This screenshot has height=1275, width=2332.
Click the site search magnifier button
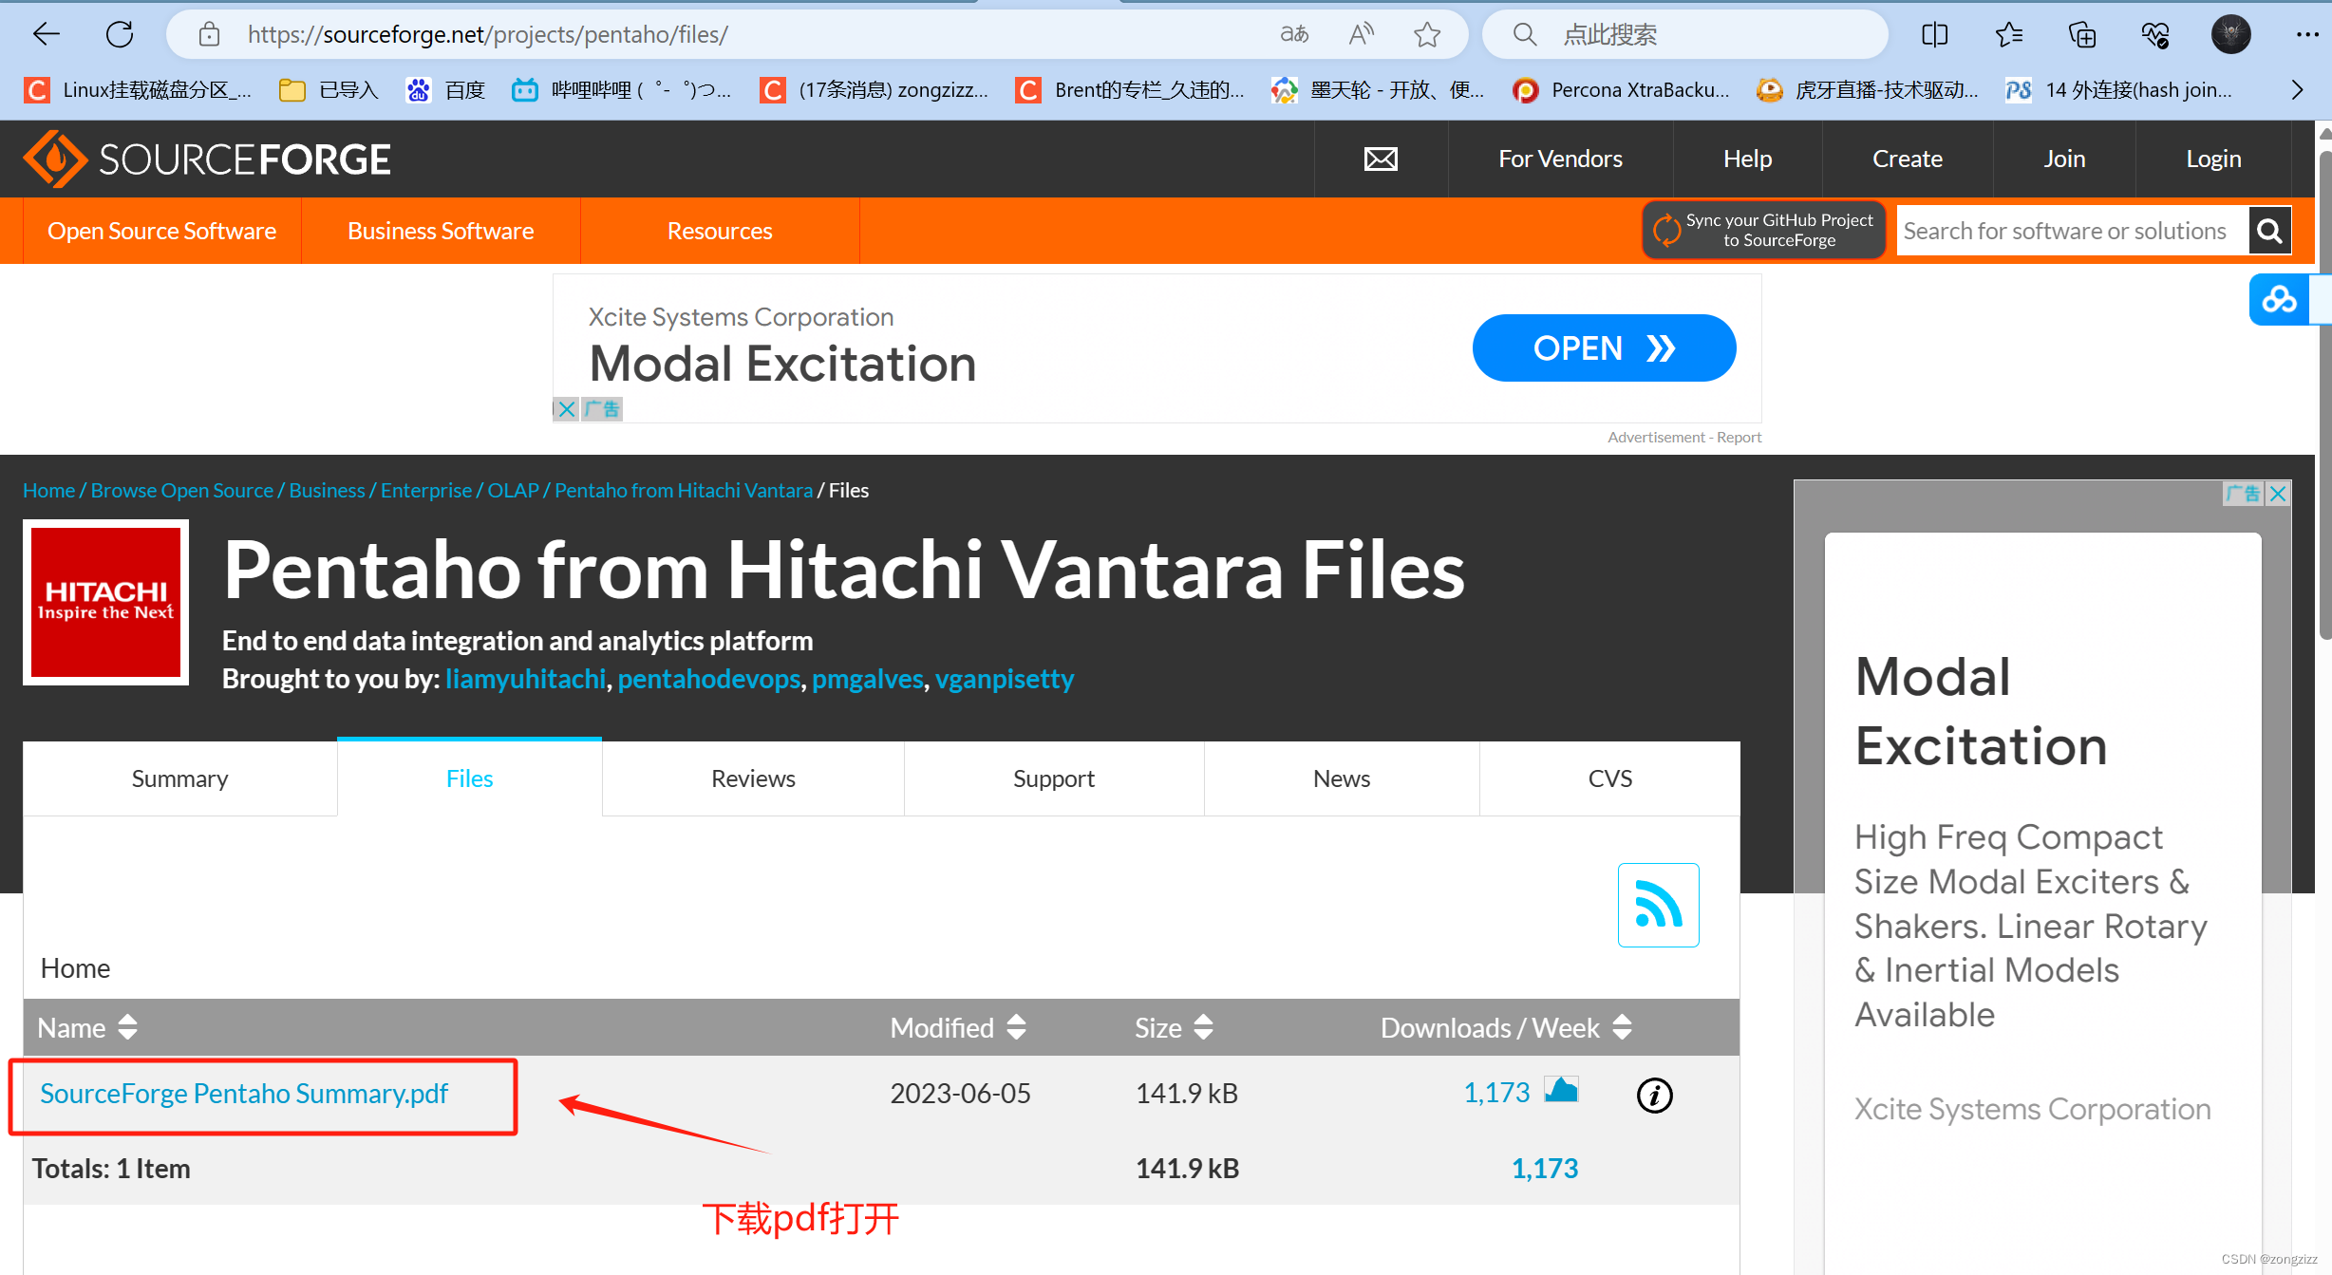click(x=2269, y=231)
